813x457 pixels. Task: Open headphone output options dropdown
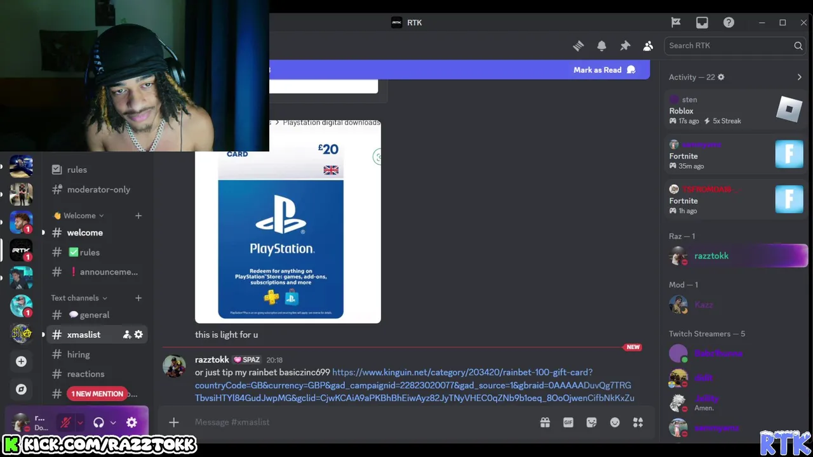(x=113, y=423)
